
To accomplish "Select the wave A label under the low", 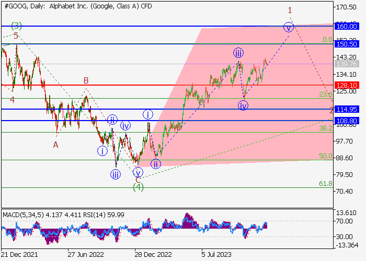I will 55,145.
